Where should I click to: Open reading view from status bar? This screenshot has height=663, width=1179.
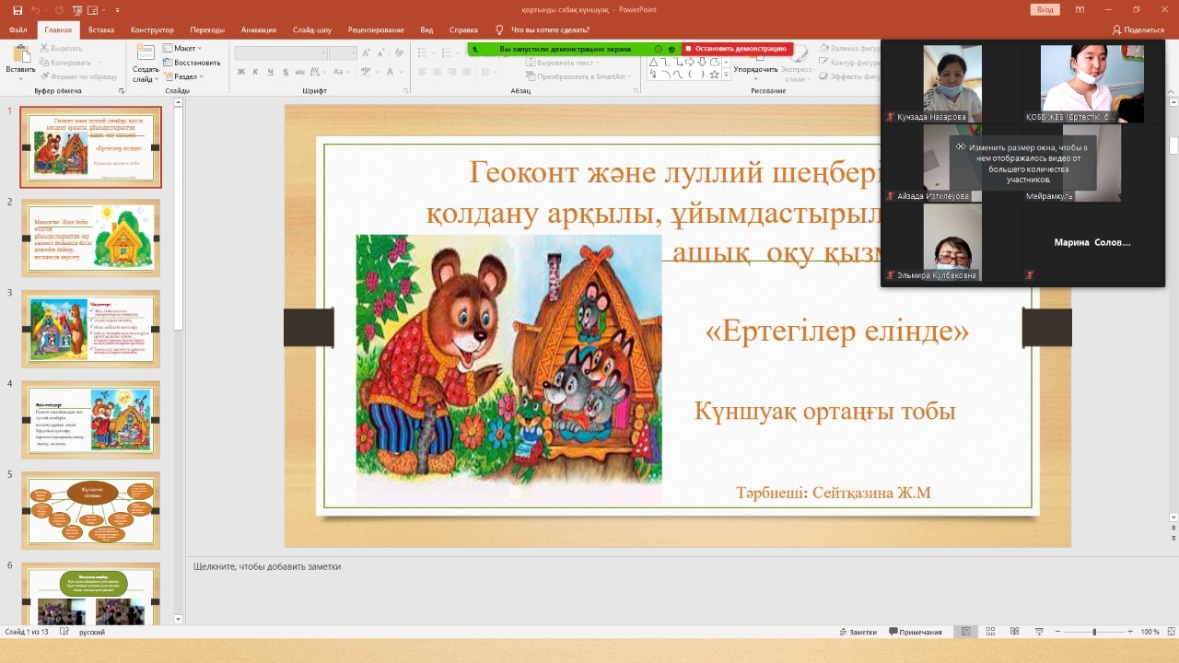pos(1014,632)
